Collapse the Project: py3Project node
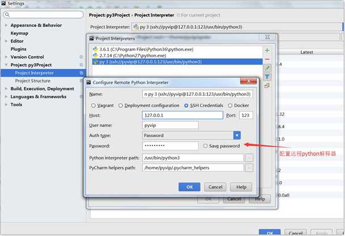 [6, 65]
